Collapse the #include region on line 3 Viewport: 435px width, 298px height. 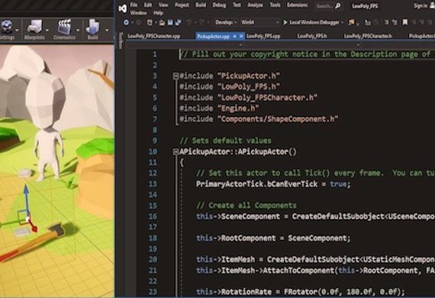pyautogui.click(x=176, y=76)
